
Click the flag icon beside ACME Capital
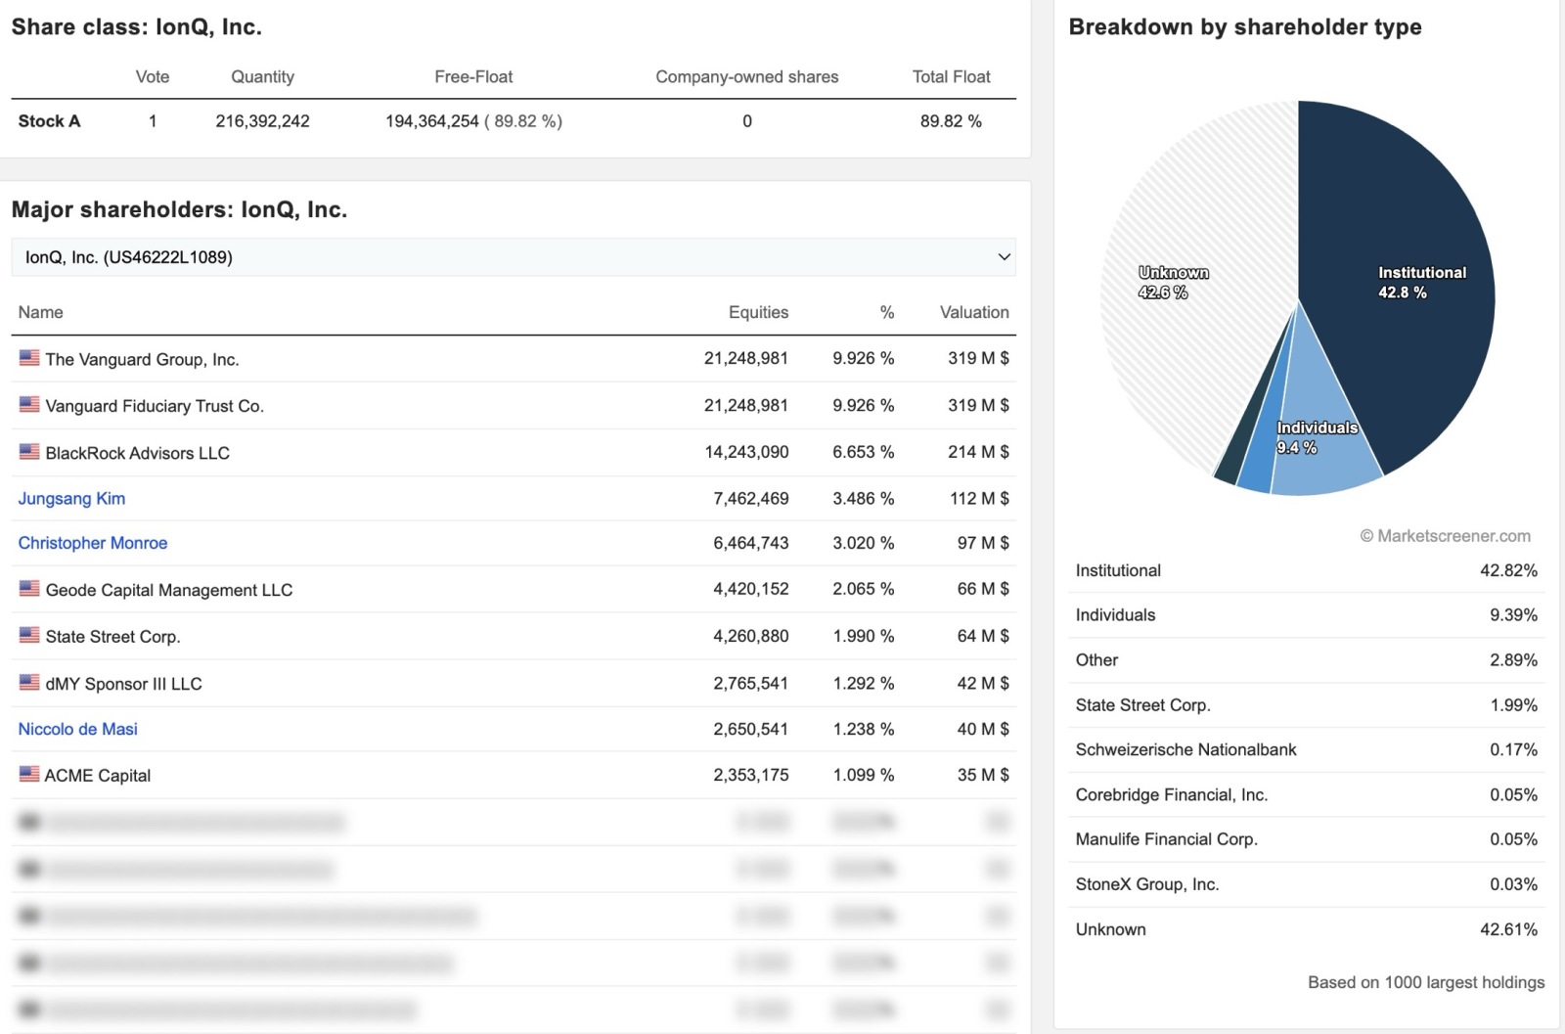29,774
